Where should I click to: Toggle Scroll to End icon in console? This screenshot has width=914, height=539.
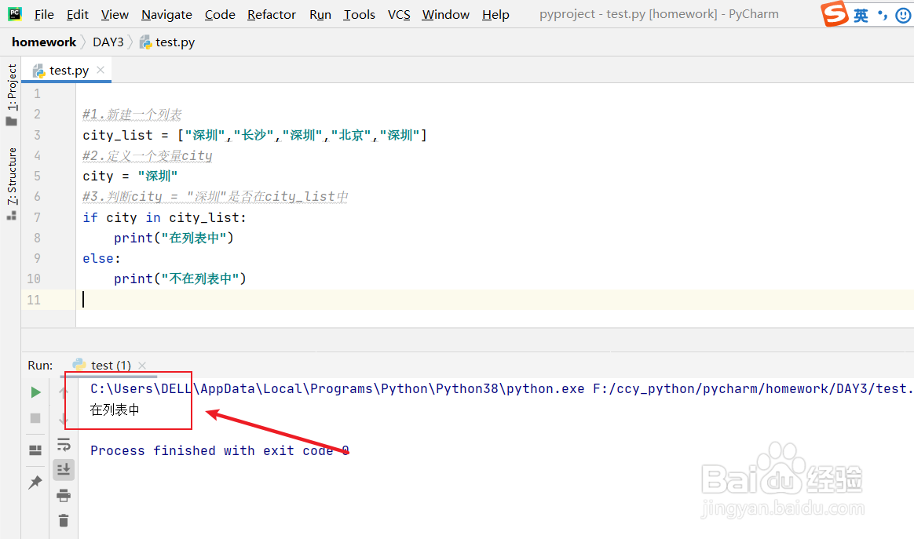click(64, 469)
